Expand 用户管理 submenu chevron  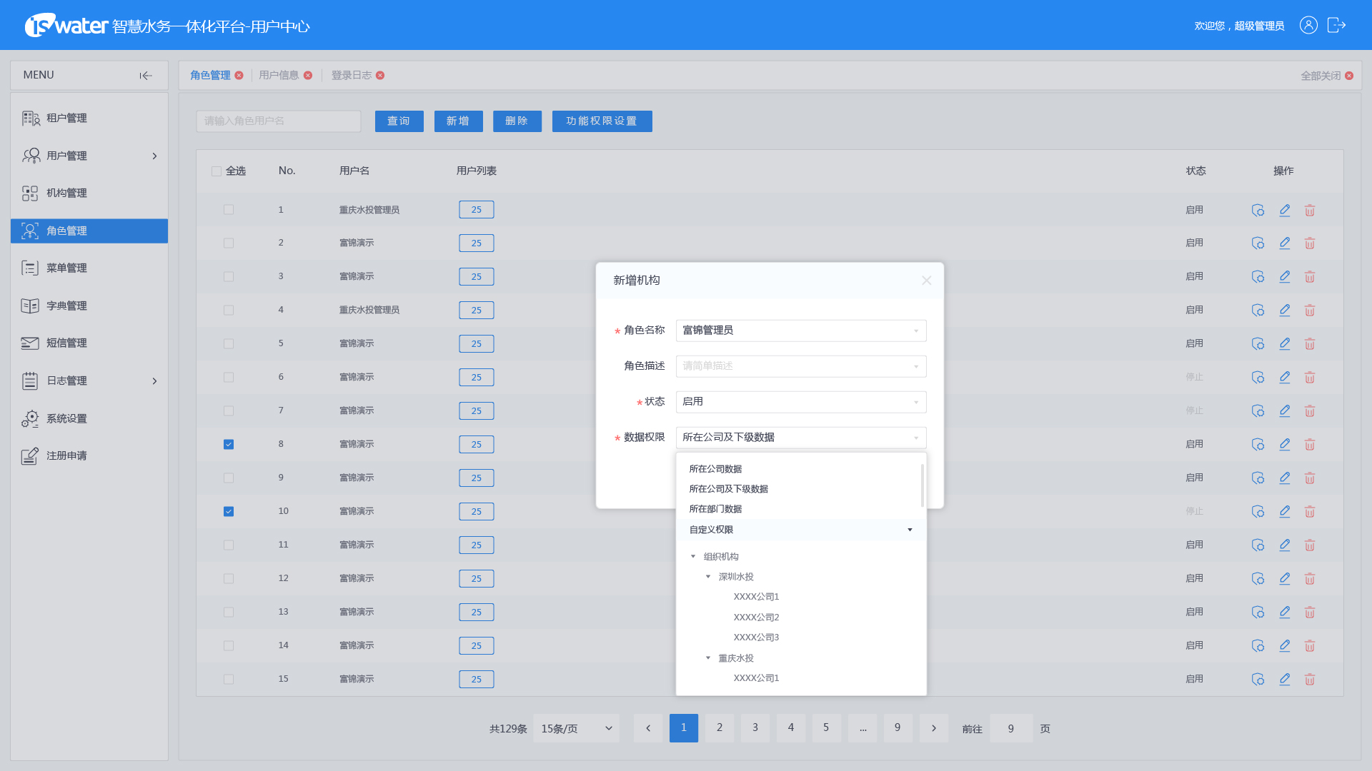(154, 156)
